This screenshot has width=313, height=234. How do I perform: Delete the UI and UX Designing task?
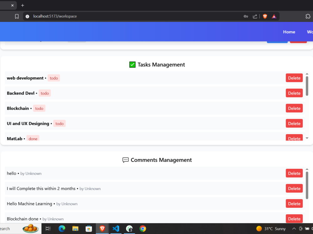pyautogui.click(x=294, y=123)
